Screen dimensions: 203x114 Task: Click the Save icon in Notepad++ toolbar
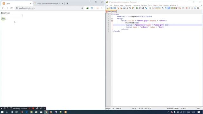pos(112,8)
